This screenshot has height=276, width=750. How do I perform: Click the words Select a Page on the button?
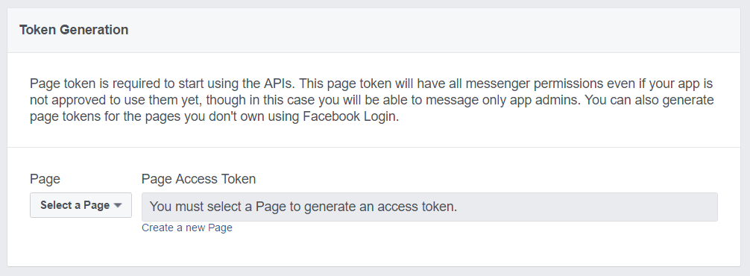75,205
